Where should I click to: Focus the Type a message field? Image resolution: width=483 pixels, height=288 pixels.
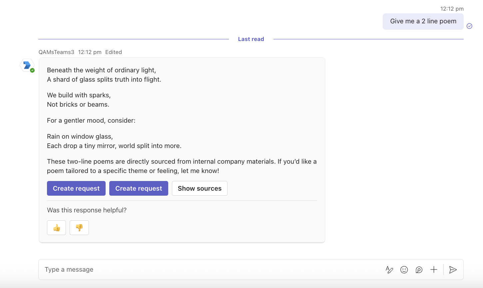click(213, 269)
